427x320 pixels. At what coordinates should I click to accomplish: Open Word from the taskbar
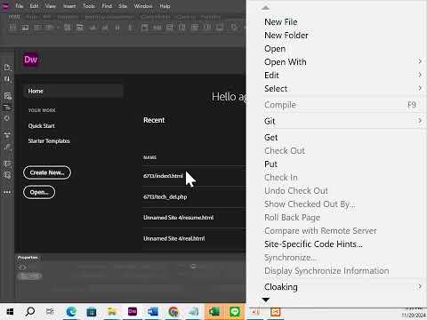coord(153,312)
